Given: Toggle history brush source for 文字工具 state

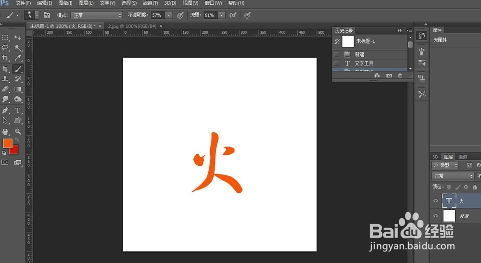Looking at the screenshot, I should pyautogui.click(x=337, y=63).
